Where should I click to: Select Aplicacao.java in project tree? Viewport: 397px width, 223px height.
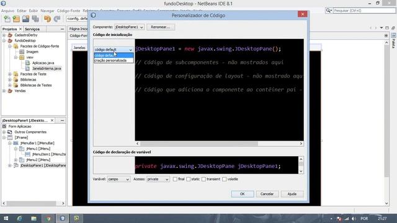(43, 63)
